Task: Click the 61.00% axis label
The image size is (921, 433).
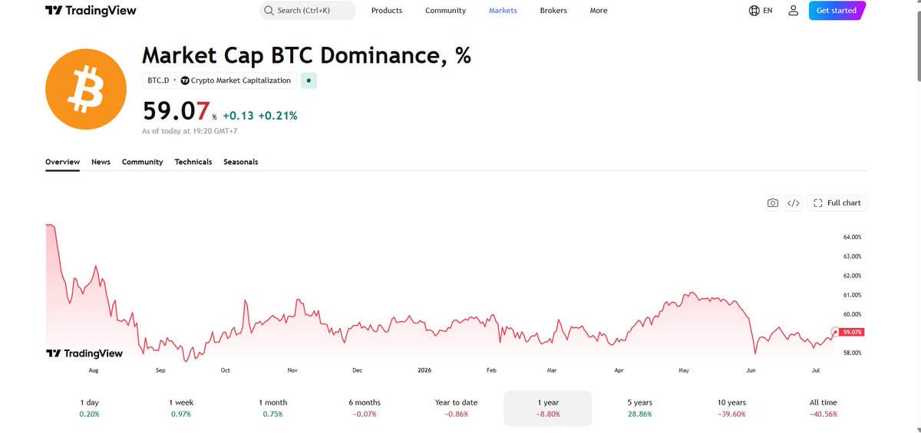Action: (852, 295)
